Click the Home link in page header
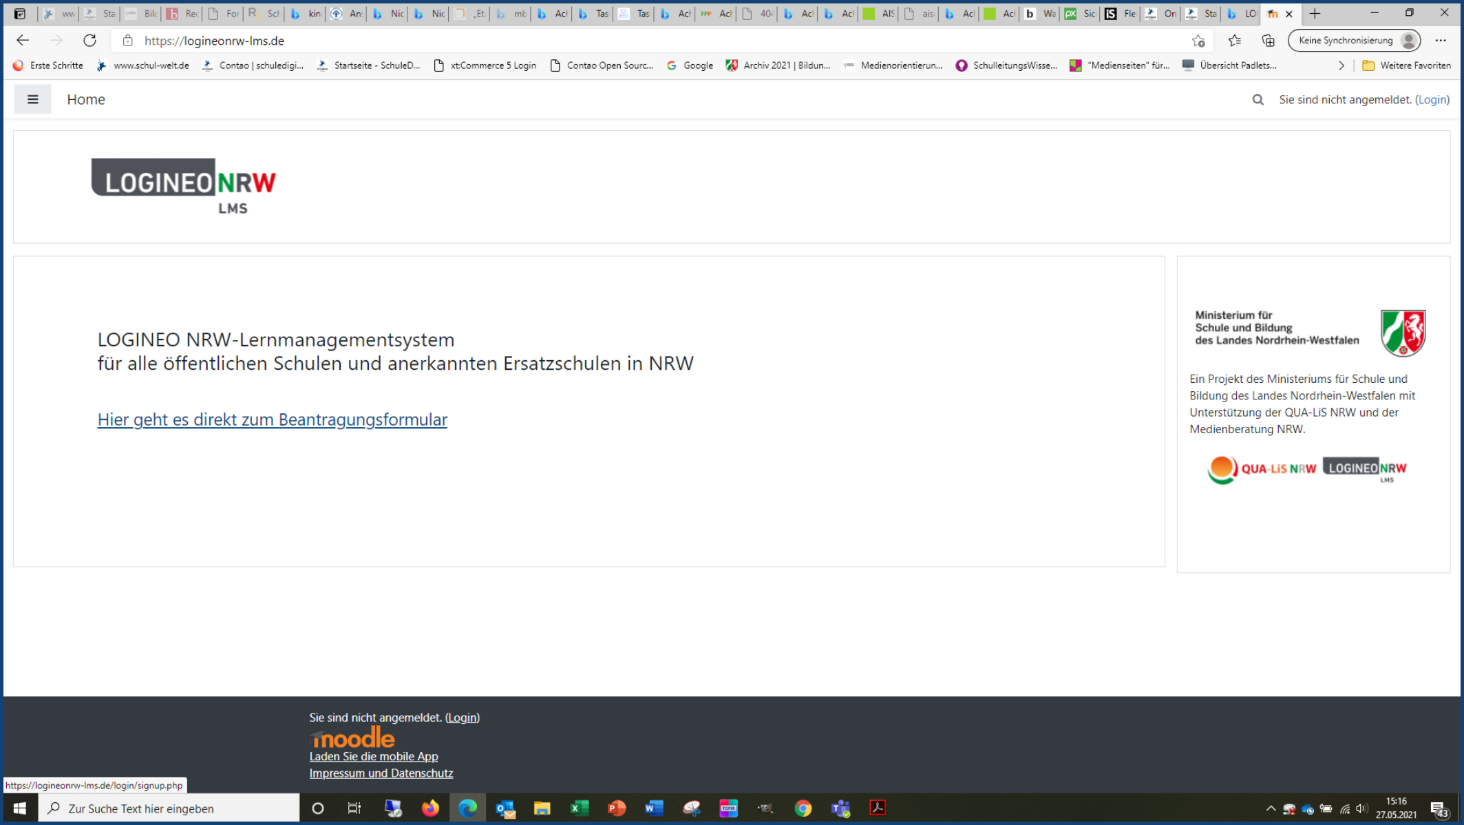 tap(86, 100)
